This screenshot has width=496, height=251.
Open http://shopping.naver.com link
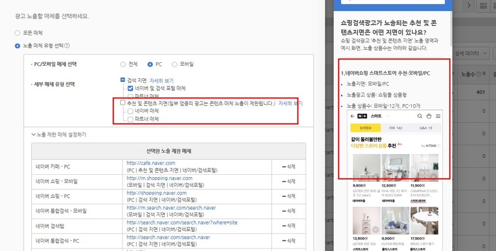click(156, 193)
